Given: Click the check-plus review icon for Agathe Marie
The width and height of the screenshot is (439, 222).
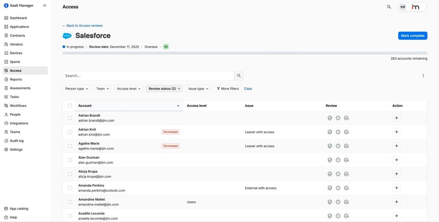Looking at the screenshot, I should click(346, 146).
